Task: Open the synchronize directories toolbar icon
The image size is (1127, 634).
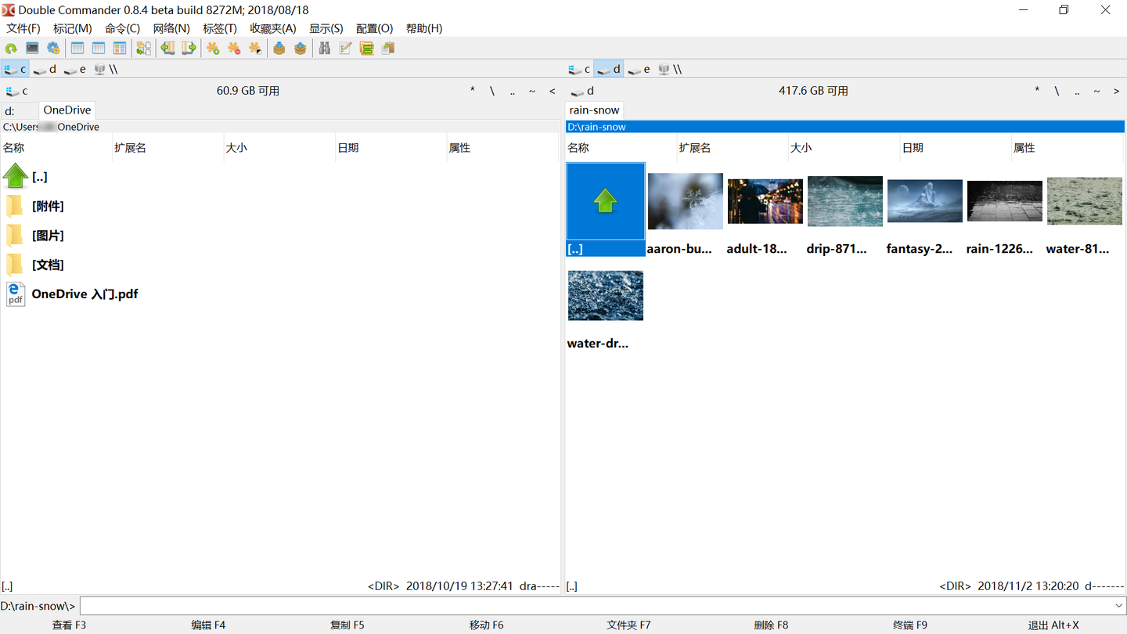Action: 367,49
